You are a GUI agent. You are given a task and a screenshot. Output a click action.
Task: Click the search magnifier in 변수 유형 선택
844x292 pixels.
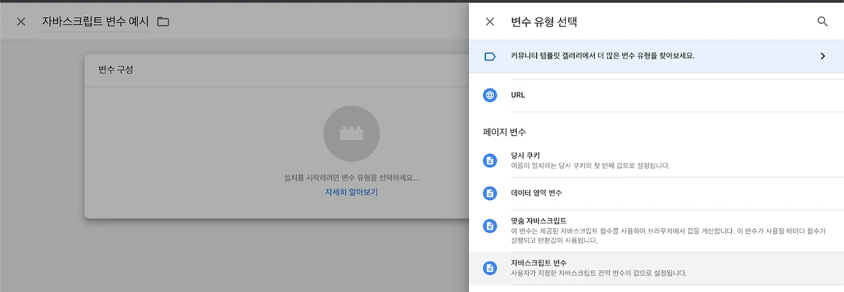point(822,22)
